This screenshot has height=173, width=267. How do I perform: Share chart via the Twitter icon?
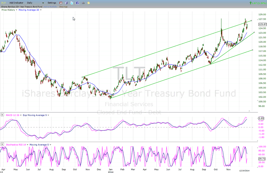point(72,3)
